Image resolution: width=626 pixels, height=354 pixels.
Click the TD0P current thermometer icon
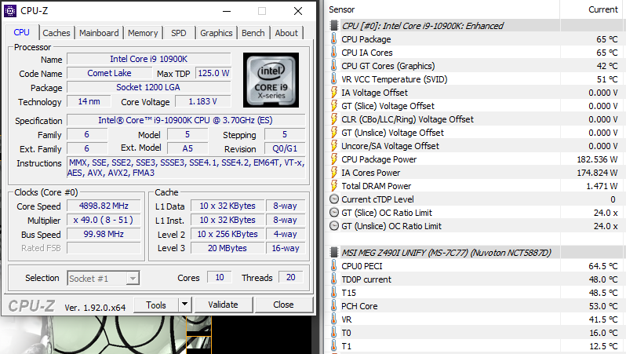(333, 279)
